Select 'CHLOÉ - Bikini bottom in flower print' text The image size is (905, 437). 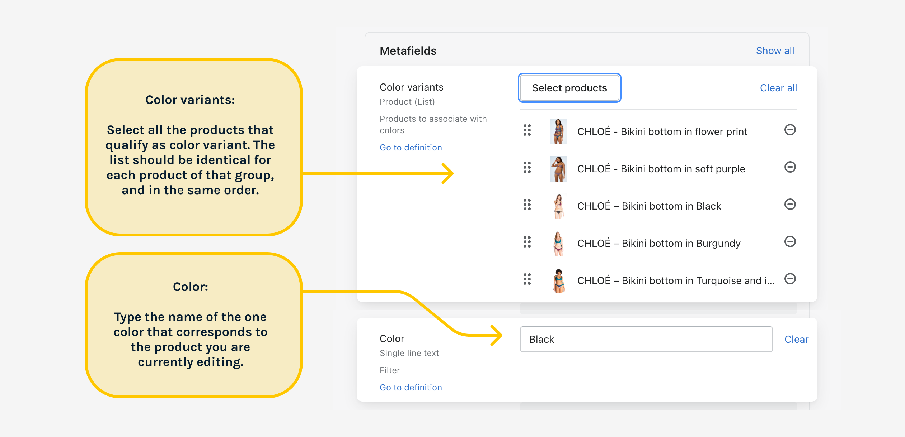coord(662,131)
